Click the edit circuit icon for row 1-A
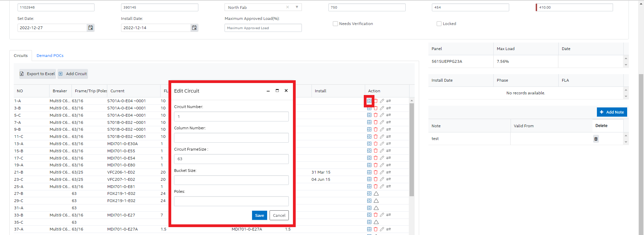Screen dimensions: 644x235 (x=369, y=101)
